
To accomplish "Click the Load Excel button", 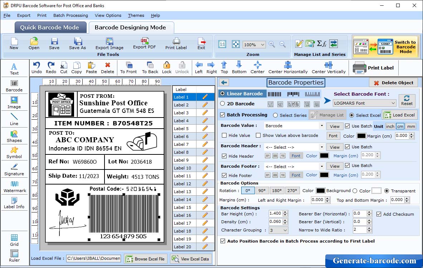I will [400, 115].
